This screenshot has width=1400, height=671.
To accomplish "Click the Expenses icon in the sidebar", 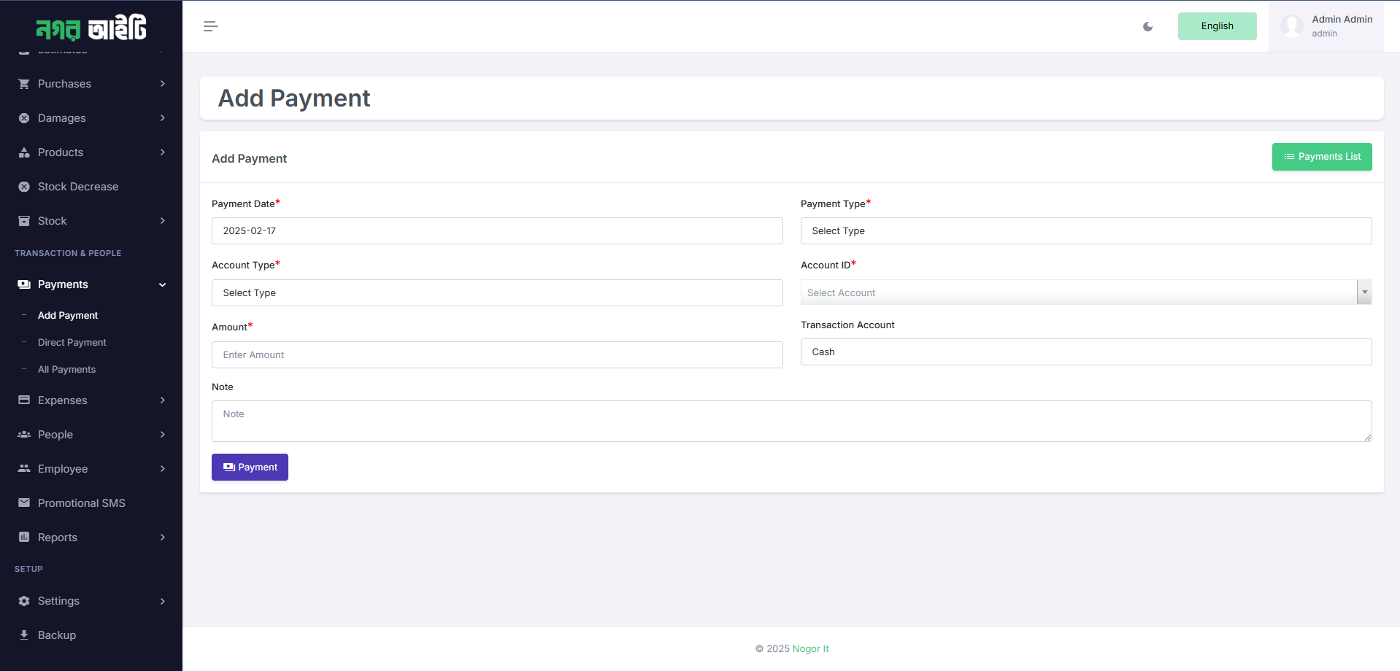I will click(x=23, y=400).
